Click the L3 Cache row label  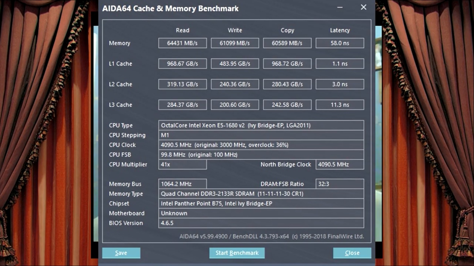pyautogui.click(x=120, y=105)
